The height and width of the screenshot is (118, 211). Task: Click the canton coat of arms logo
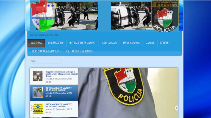click(x=43, y=16)
